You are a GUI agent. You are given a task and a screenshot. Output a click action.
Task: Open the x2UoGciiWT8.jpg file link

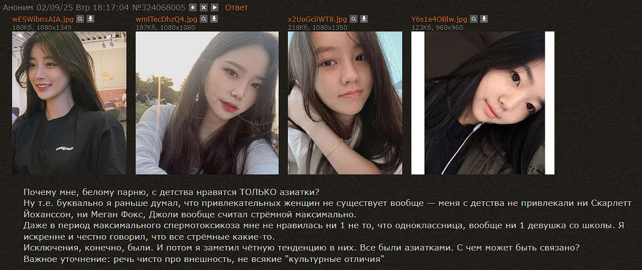pos(318,19)
